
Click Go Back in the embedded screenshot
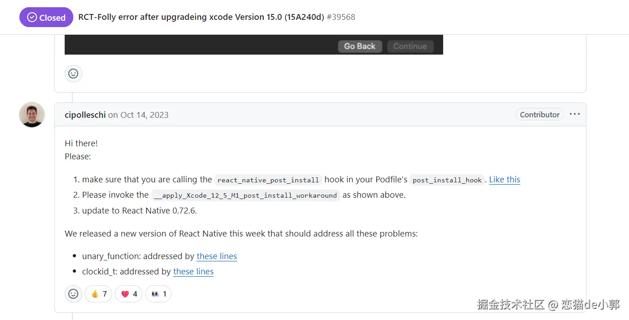click(x=359, y=46)
